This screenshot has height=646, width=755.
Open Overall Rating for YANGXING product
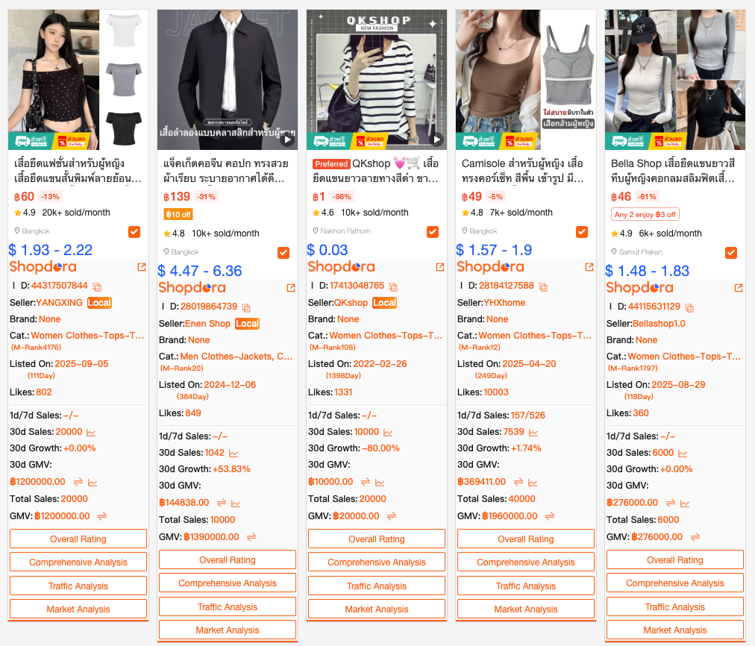pos(78,539)
